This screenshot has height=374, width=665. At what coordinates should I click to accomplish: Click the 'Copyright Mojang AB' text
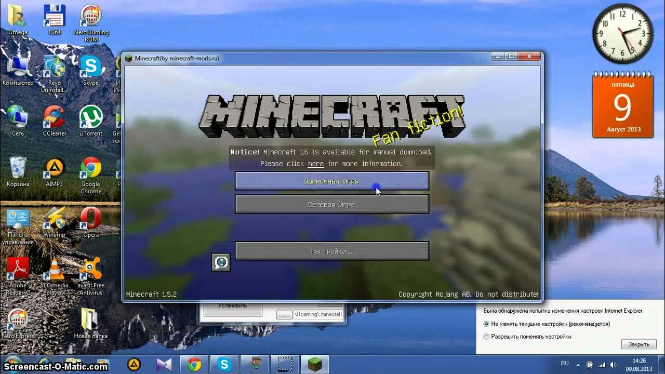point(468,294)
